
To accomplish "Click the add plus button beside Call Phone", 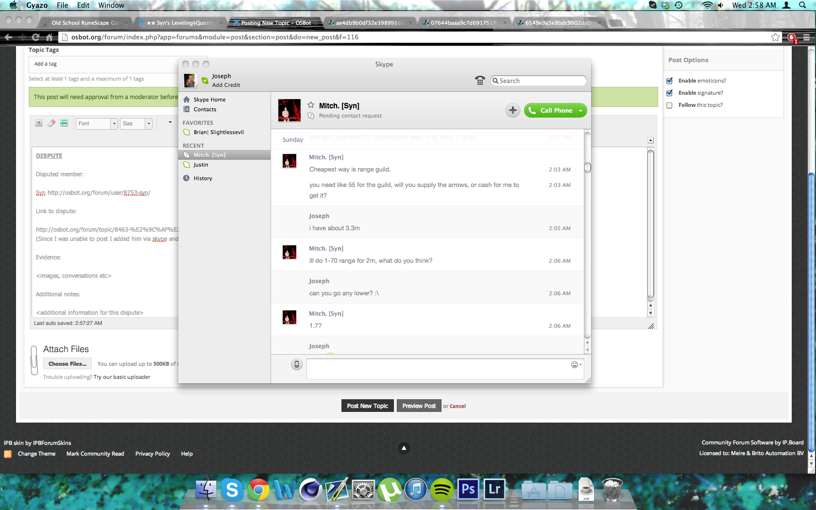I will [512, 110].
